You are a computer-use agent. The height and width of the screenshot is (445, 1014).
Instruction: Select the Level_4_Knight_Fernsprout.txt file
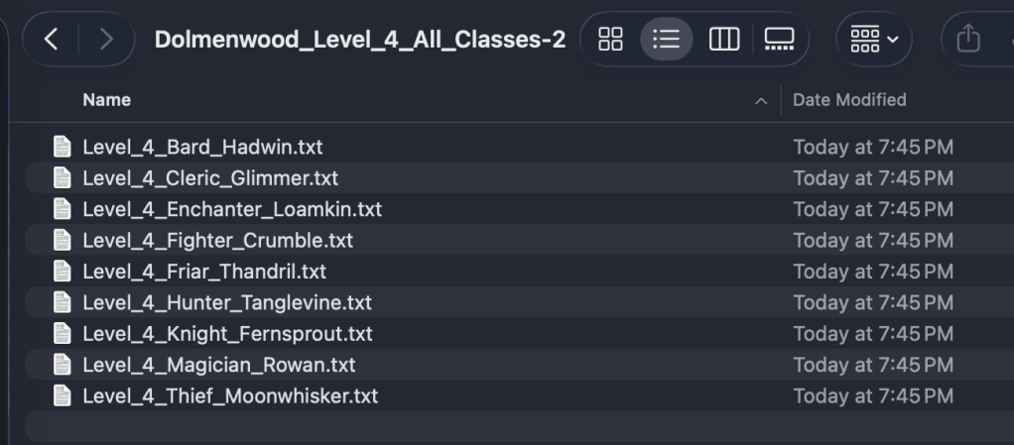point(227,334)
